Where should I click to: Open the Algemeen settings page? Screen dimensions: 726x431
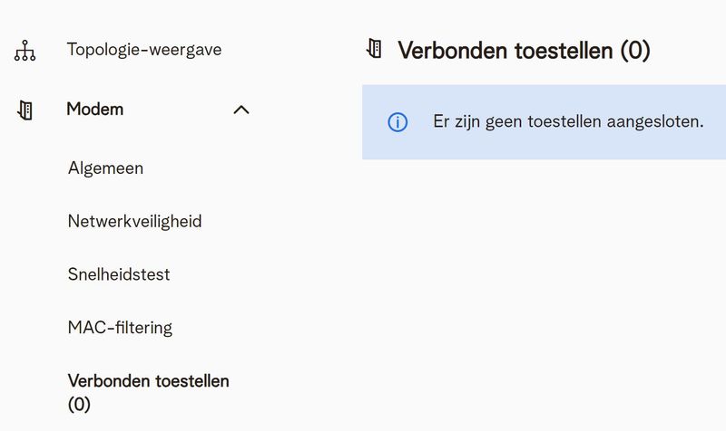click(105, 168)
